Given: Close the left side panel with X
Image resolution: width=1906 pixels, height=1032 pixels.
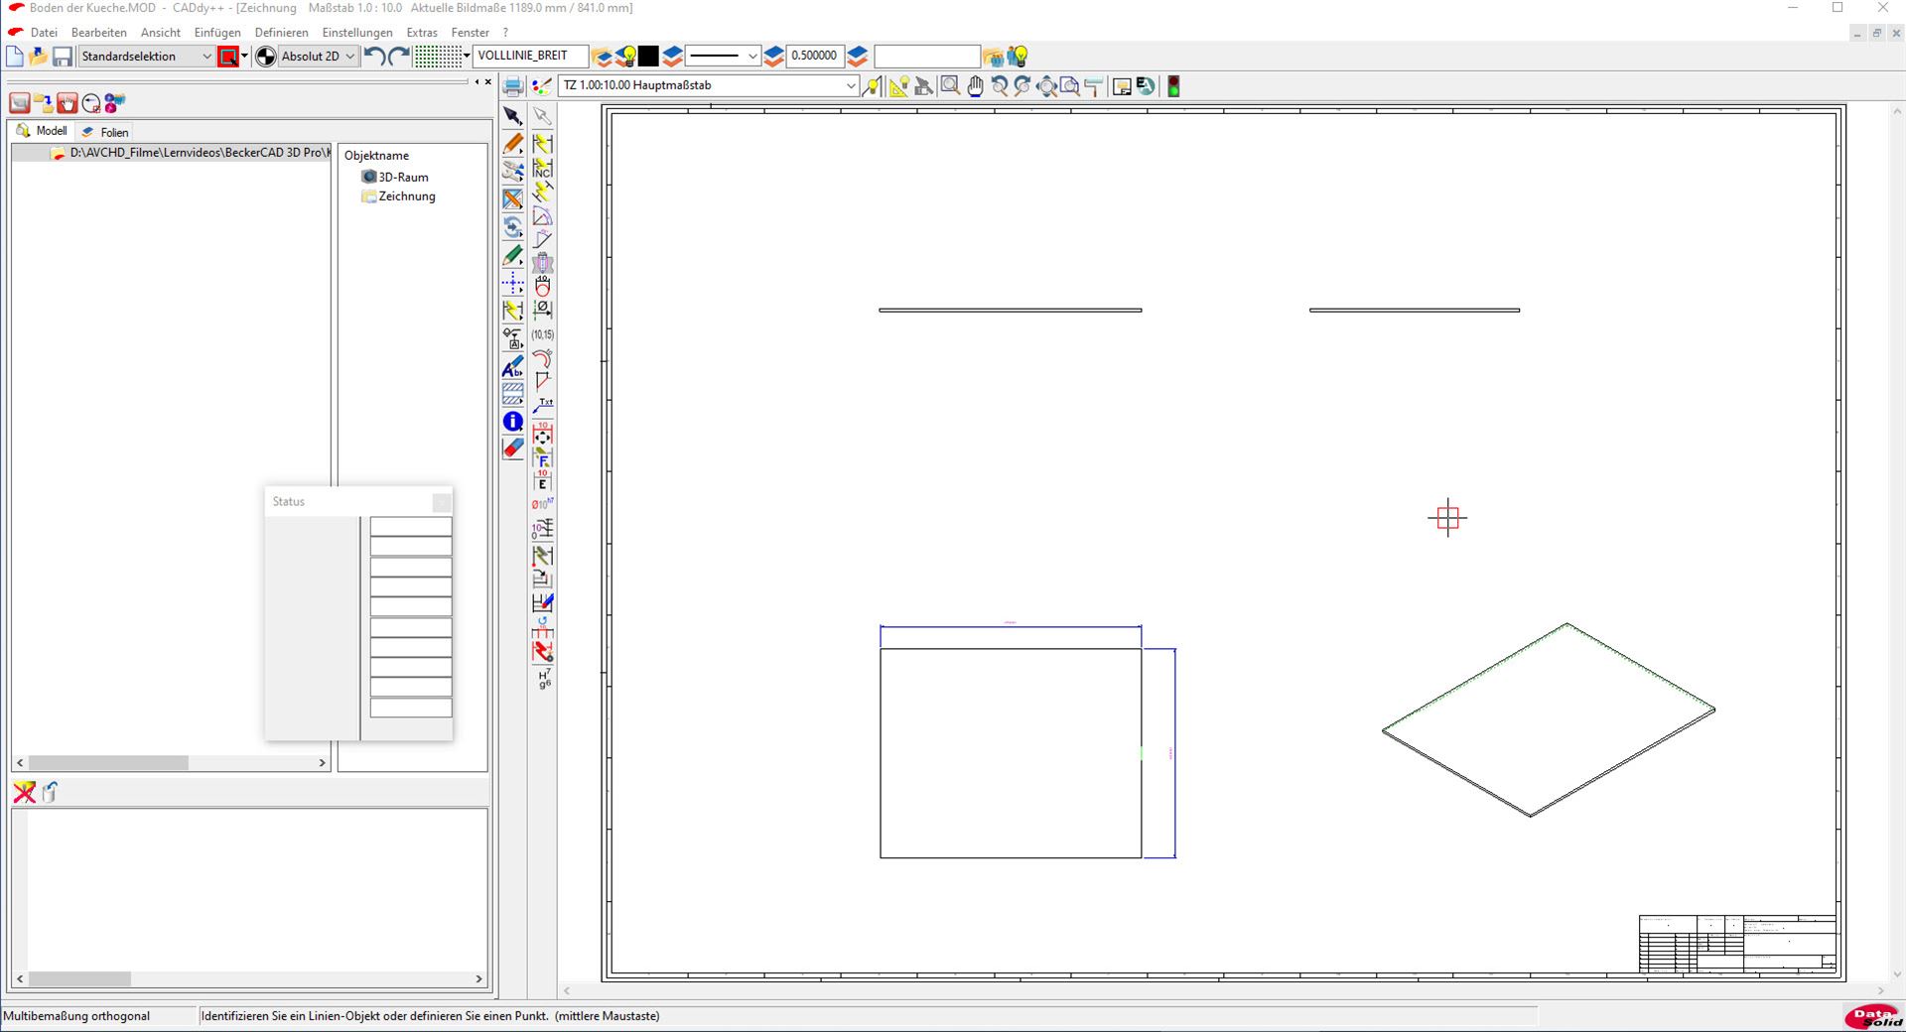Looking at the screenshot, I should pyautogui.click(x=487, y=82).
